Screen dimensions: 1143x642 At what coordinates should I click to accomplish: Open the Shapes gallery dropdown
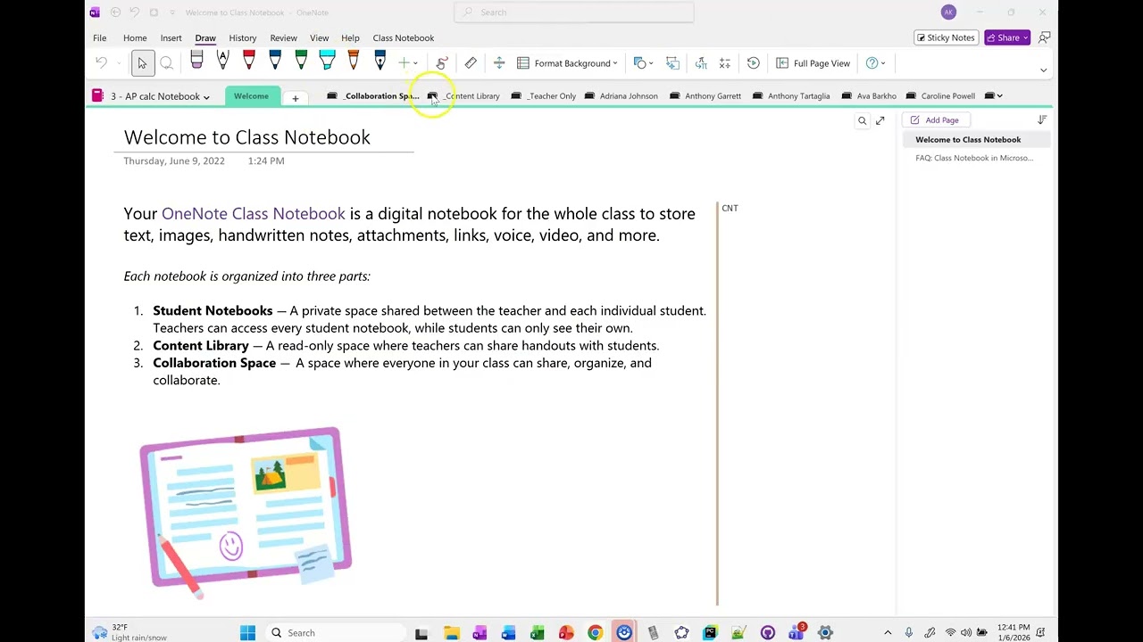pos(643,63)
